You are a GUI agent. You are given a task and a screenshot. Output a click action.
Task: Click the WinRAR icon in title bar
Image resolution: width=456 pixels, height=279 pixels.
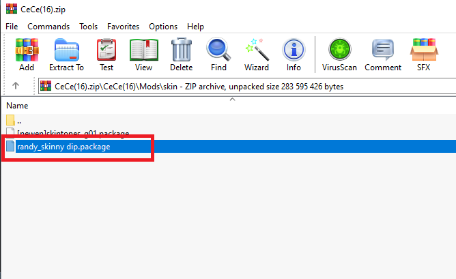coord(12,8)
